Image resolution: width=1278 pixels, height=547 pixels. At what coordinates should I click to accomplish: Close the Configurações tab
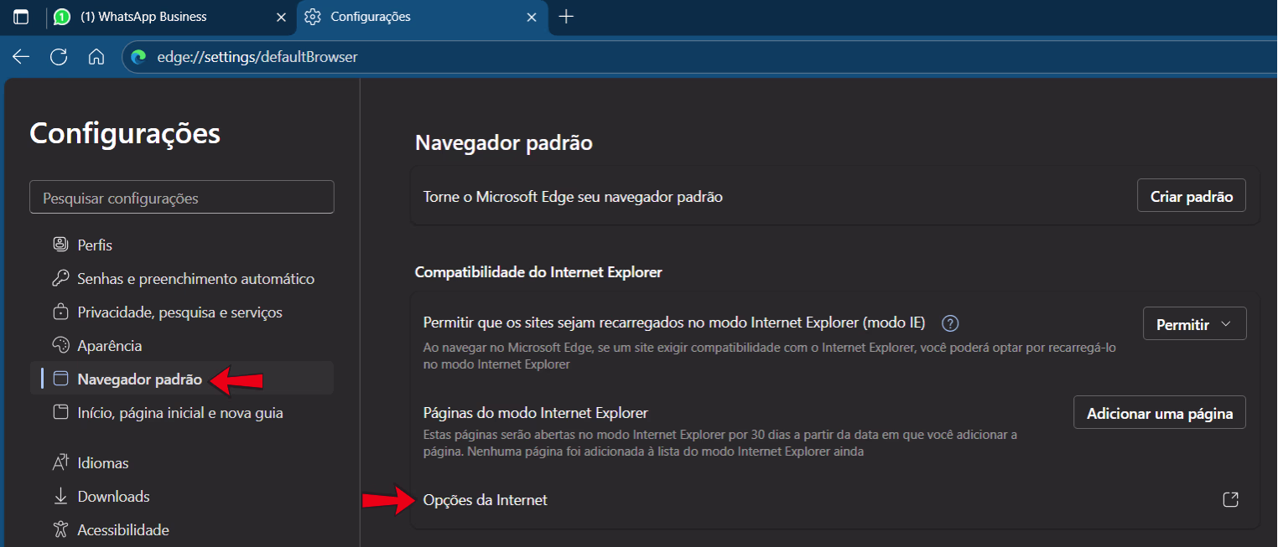[531, 17]
